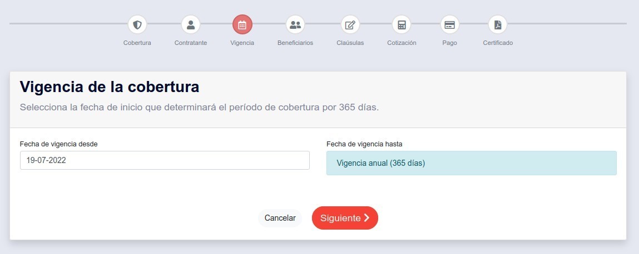
Task: Click the Vigencia anual (365 días) box
Action: 471,163
